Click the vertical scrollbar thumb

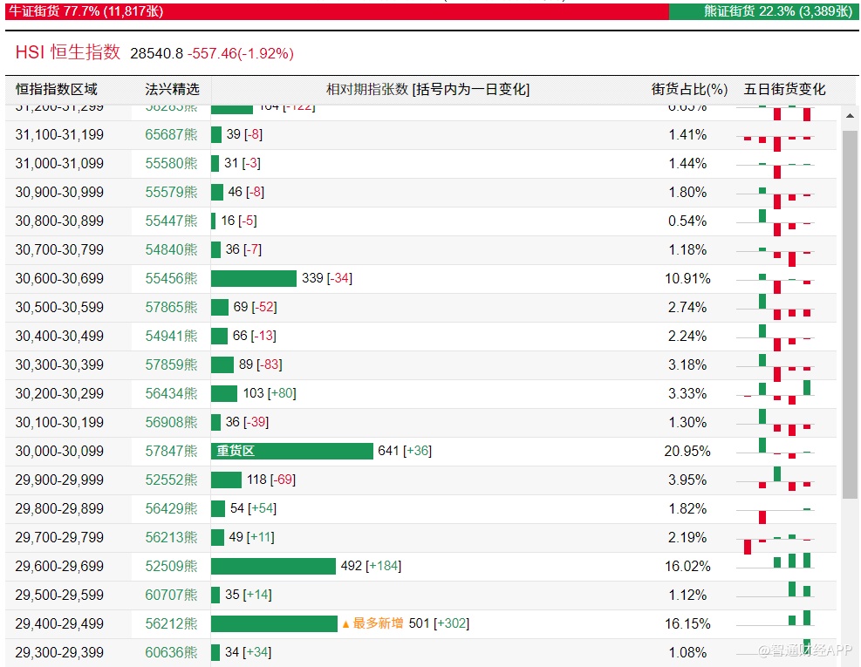click(x=850, y=314)
